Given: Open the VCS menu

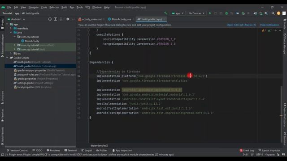Looking at the screenshot, I should [87, 8].
